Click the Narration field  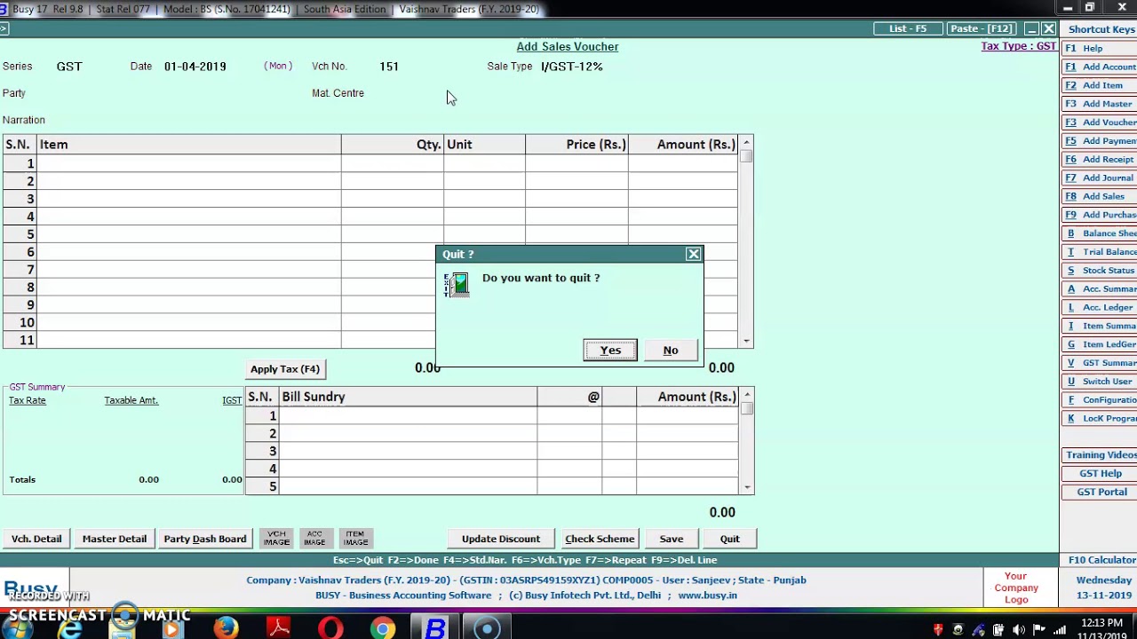tap(400, 120)
